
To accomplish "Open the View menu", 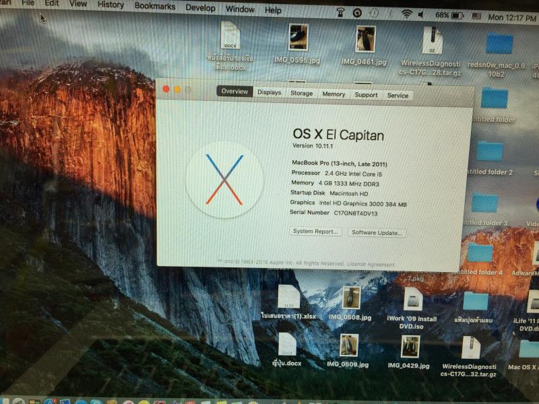I will click(78, 4).
